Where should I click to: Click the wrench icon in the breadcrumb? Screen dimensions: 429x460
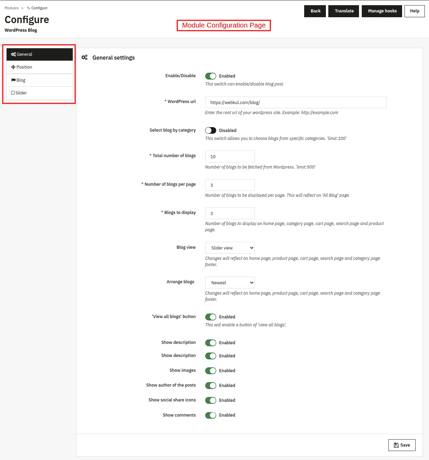pos(29,8)
